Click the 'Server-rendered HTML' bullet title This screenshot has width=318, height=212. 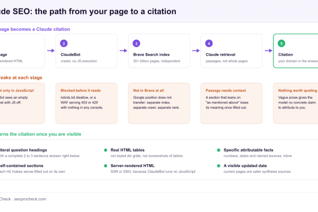click(132, 166)
